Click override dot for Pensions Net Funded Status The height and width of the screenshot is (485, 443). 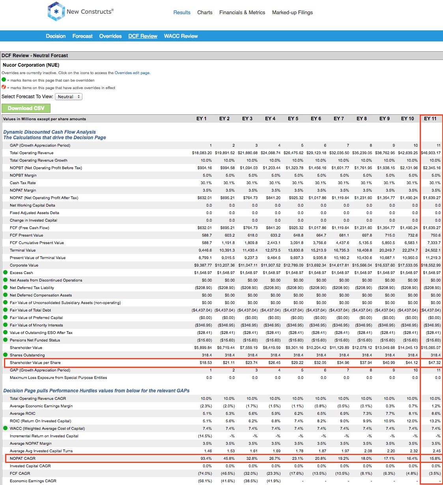(x=6, y=340)
